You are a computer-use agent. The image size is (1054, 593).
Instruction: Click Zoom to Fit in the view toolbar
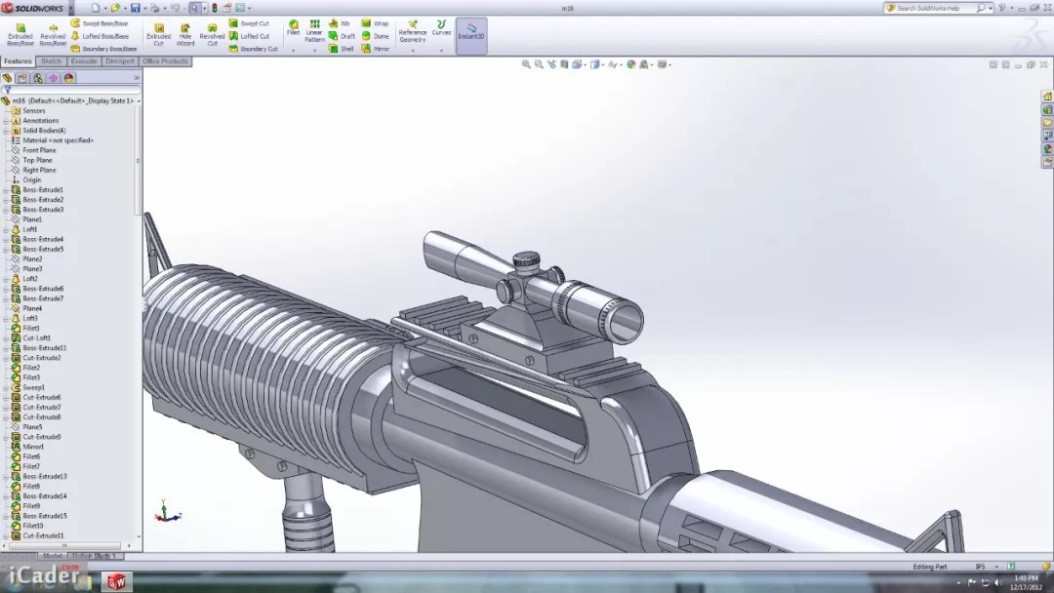(525, 64)
